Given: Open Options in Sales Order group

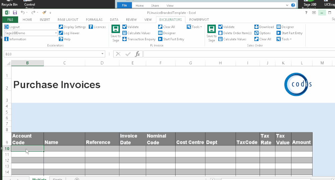Looking at the screenshot, I should click(x=263, y=33).
